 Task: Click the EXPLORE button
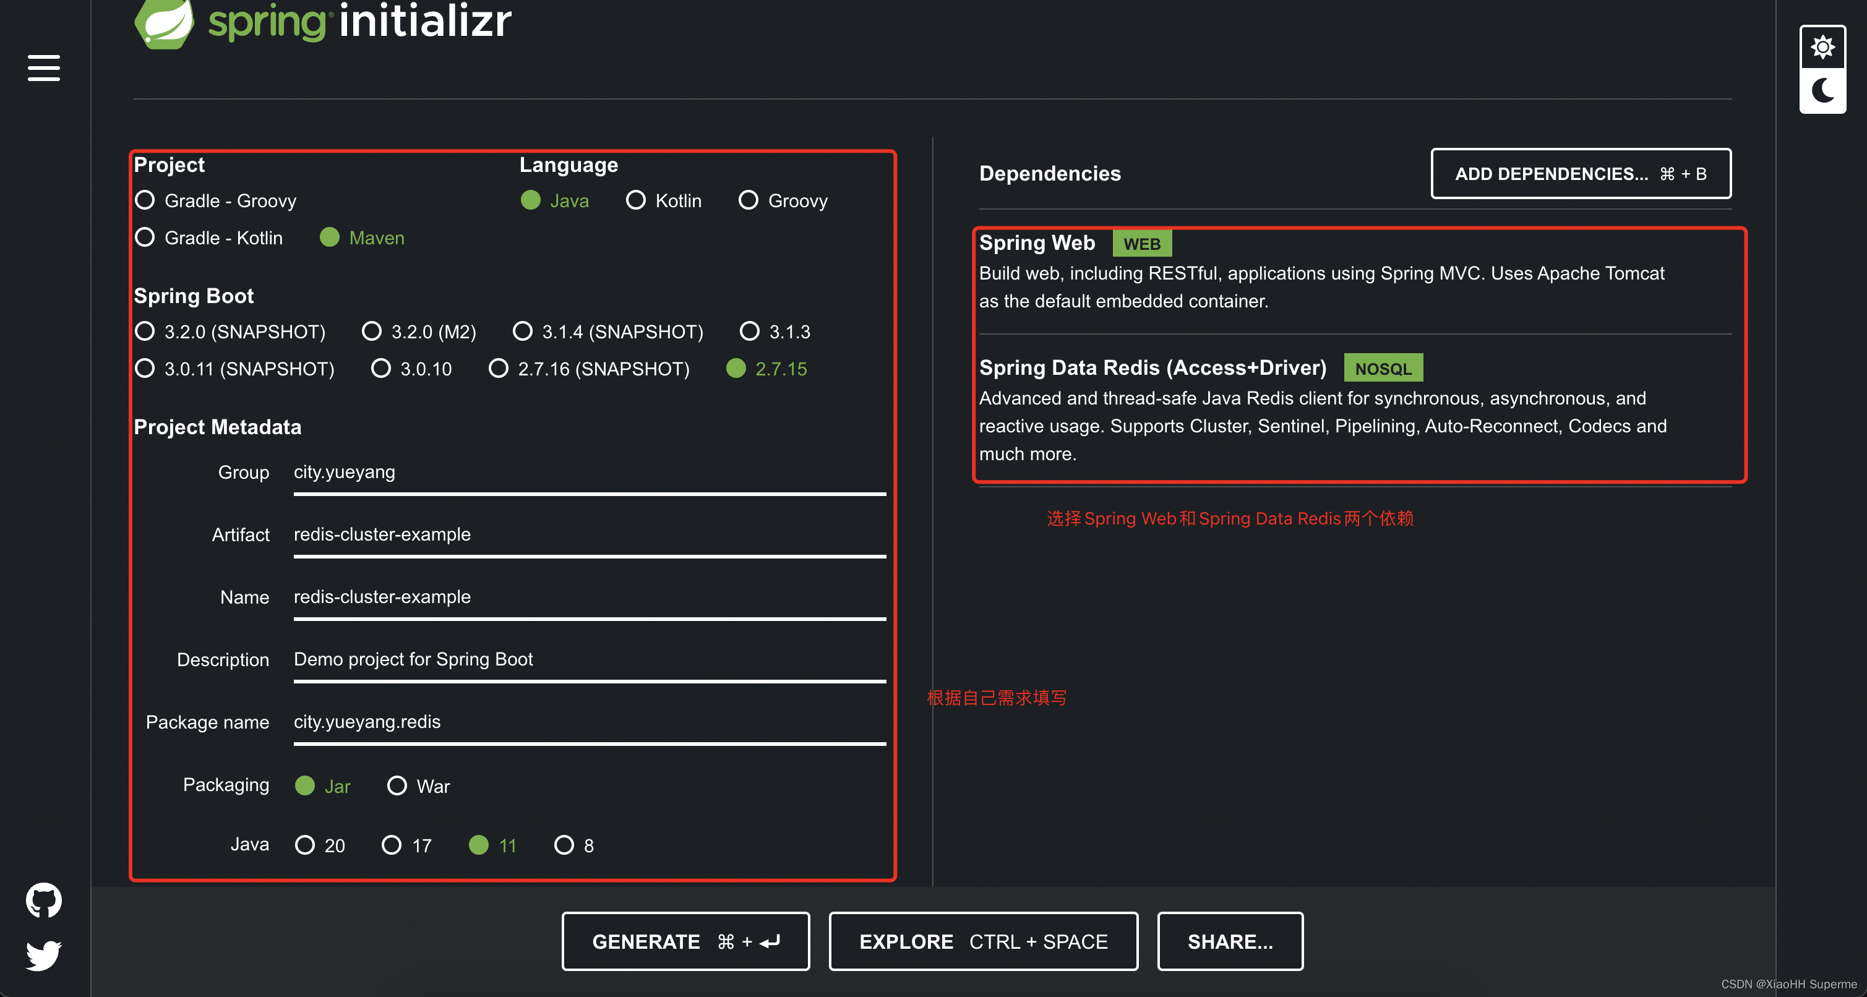[x=984, y=941]
